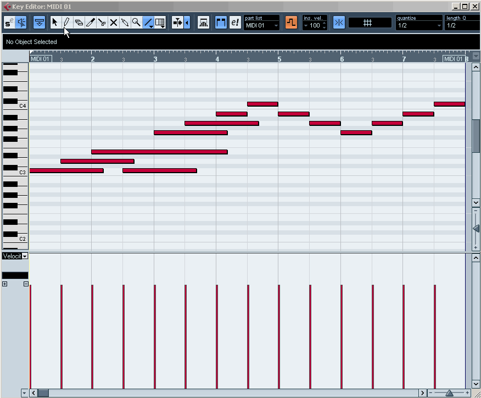Toggle Show Part Borders button
The height and width of the screenshot is (398, 481).
click(221, 23)
